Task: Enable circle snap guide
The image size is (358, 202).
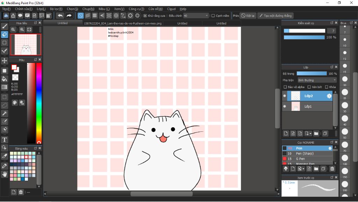Action: [x=116, y=15]
